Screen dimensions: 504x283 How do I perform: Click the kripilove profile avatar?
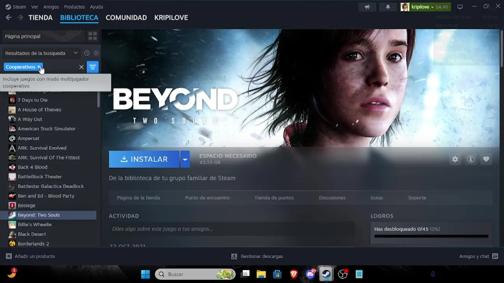[x=405, y=7]
